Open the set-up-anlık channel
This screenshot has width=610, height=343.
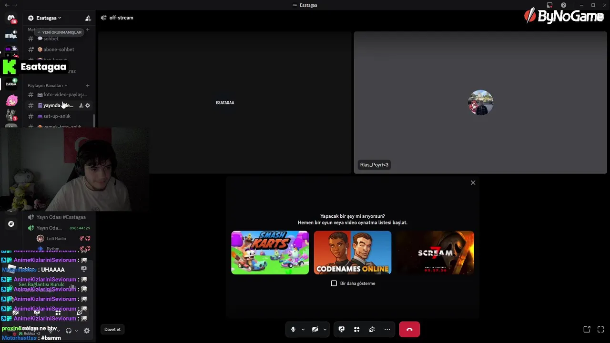[58, 116]
